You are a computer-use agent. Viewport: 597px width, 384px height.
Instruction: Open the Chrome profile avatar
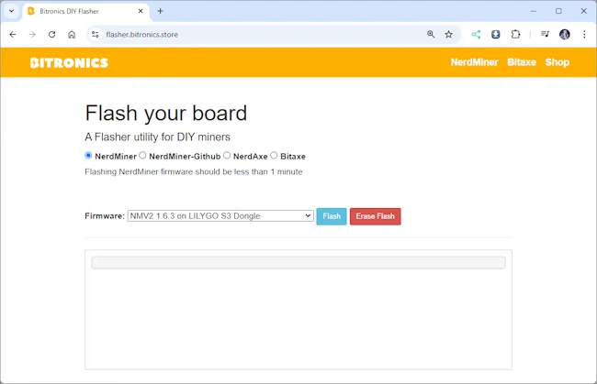(565, 35)
